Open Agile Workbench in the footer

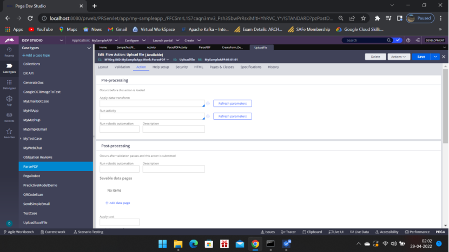point(18,231)
